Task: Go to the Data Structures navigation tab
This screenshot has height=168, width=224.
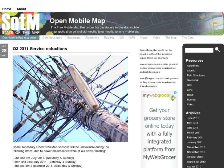Action: (52, 38)
